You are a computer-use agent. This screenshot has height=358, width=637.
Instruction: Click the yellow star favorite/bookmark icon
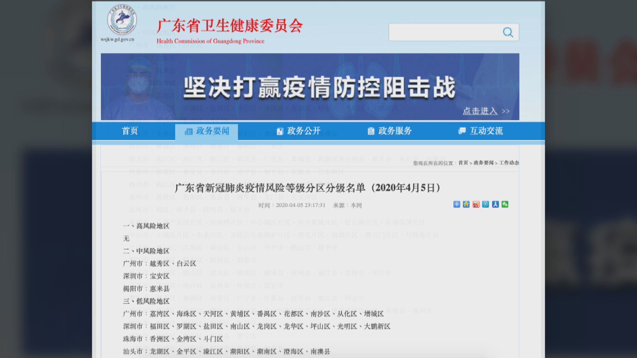[466, 205]
